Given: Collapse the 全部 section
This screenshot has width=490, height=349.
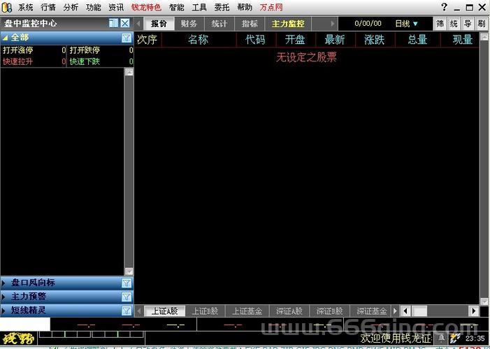Looking at the screenshot, I should (x=5, y=38).
